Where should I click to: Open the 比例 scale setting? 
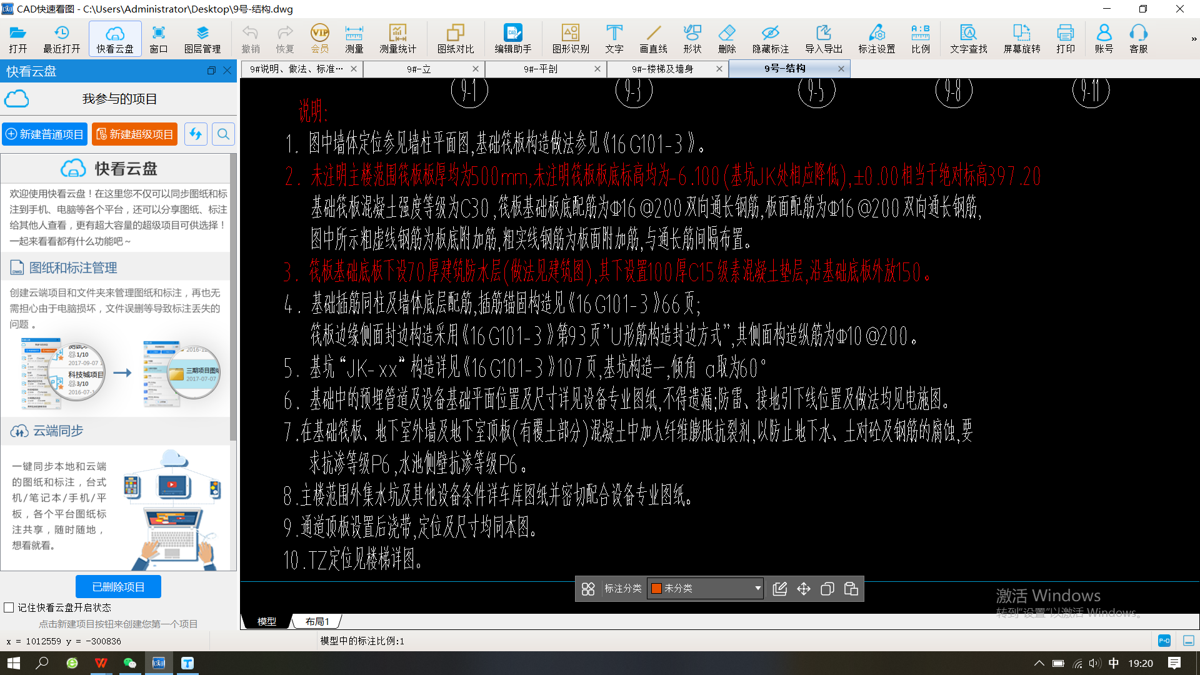click(921, 39)
